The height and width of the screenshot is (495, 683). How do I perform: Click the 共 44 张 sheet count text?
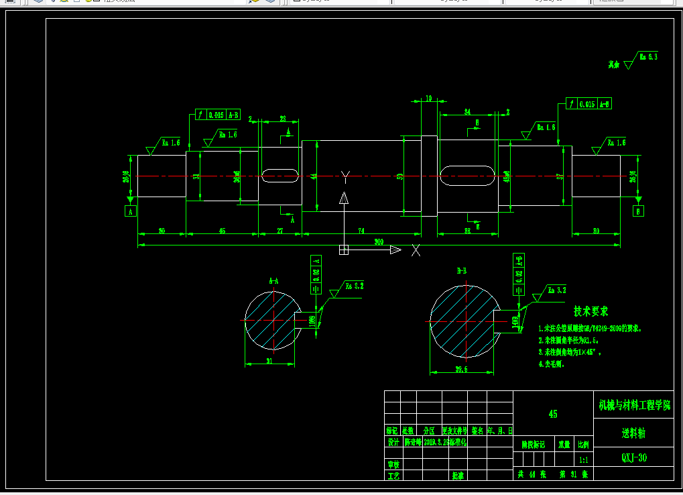coord(532,474)
